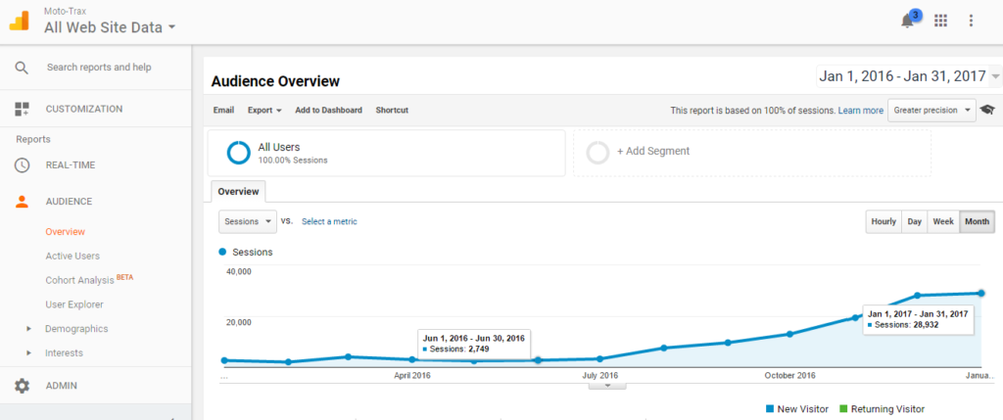
Task: Click the Real-Time clock icon
Action: (x=22, y=164)
